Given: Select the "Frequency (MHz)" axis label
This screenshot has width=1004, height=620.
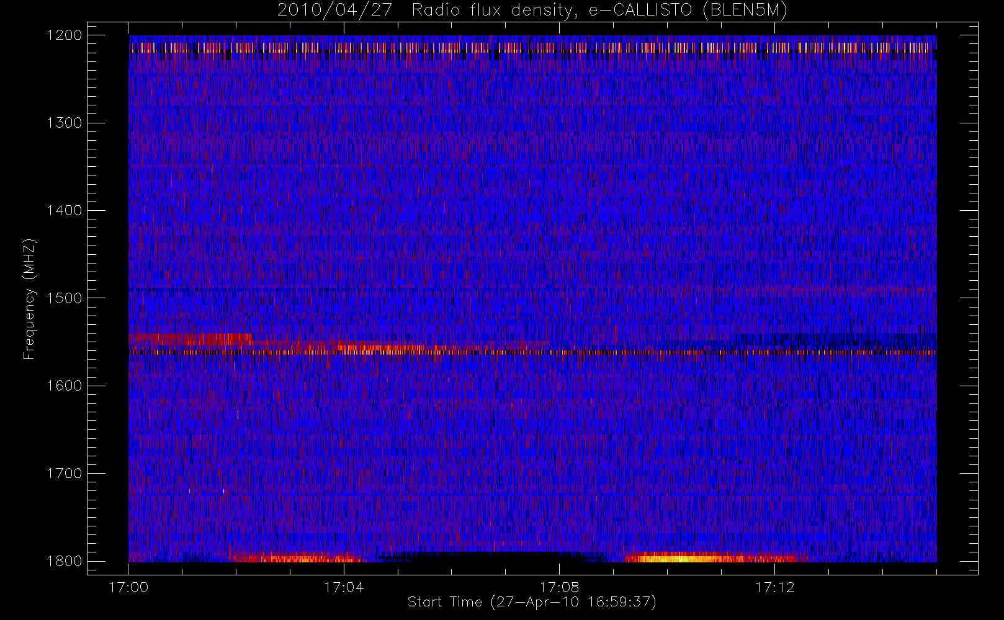Looking at the screenshot, I should pyautogui.click(x=29, y=299).
